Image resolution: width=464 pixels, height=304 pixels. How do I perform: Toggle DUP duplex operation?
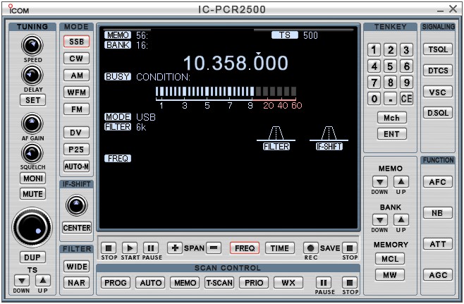(33, 257)
